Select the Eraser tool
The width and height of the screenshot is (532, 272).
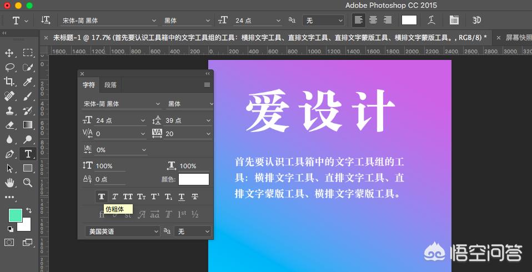click(9, 125)
